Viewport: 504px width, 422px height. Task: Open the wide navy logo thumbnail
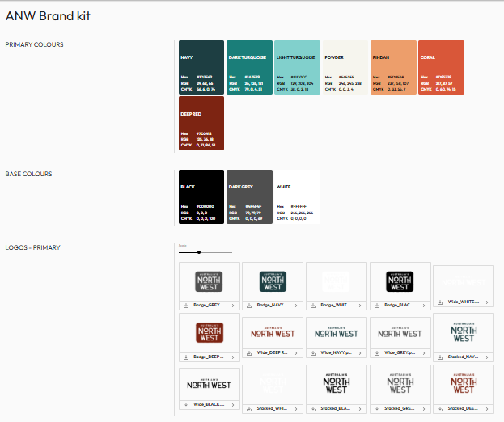(337, 333)
